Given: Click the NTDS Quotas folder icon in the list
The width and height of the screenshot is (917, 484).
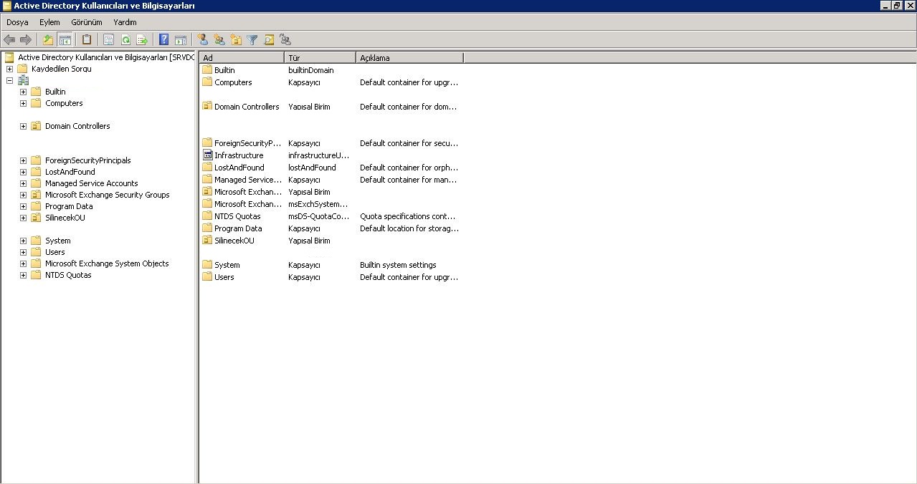Looking at the screenshot, I should [x=208, y=216].
